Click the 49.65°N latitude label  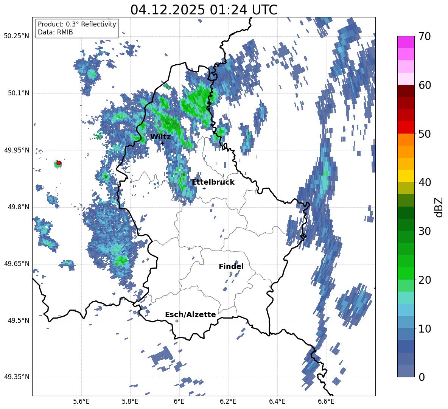point(17,264)
